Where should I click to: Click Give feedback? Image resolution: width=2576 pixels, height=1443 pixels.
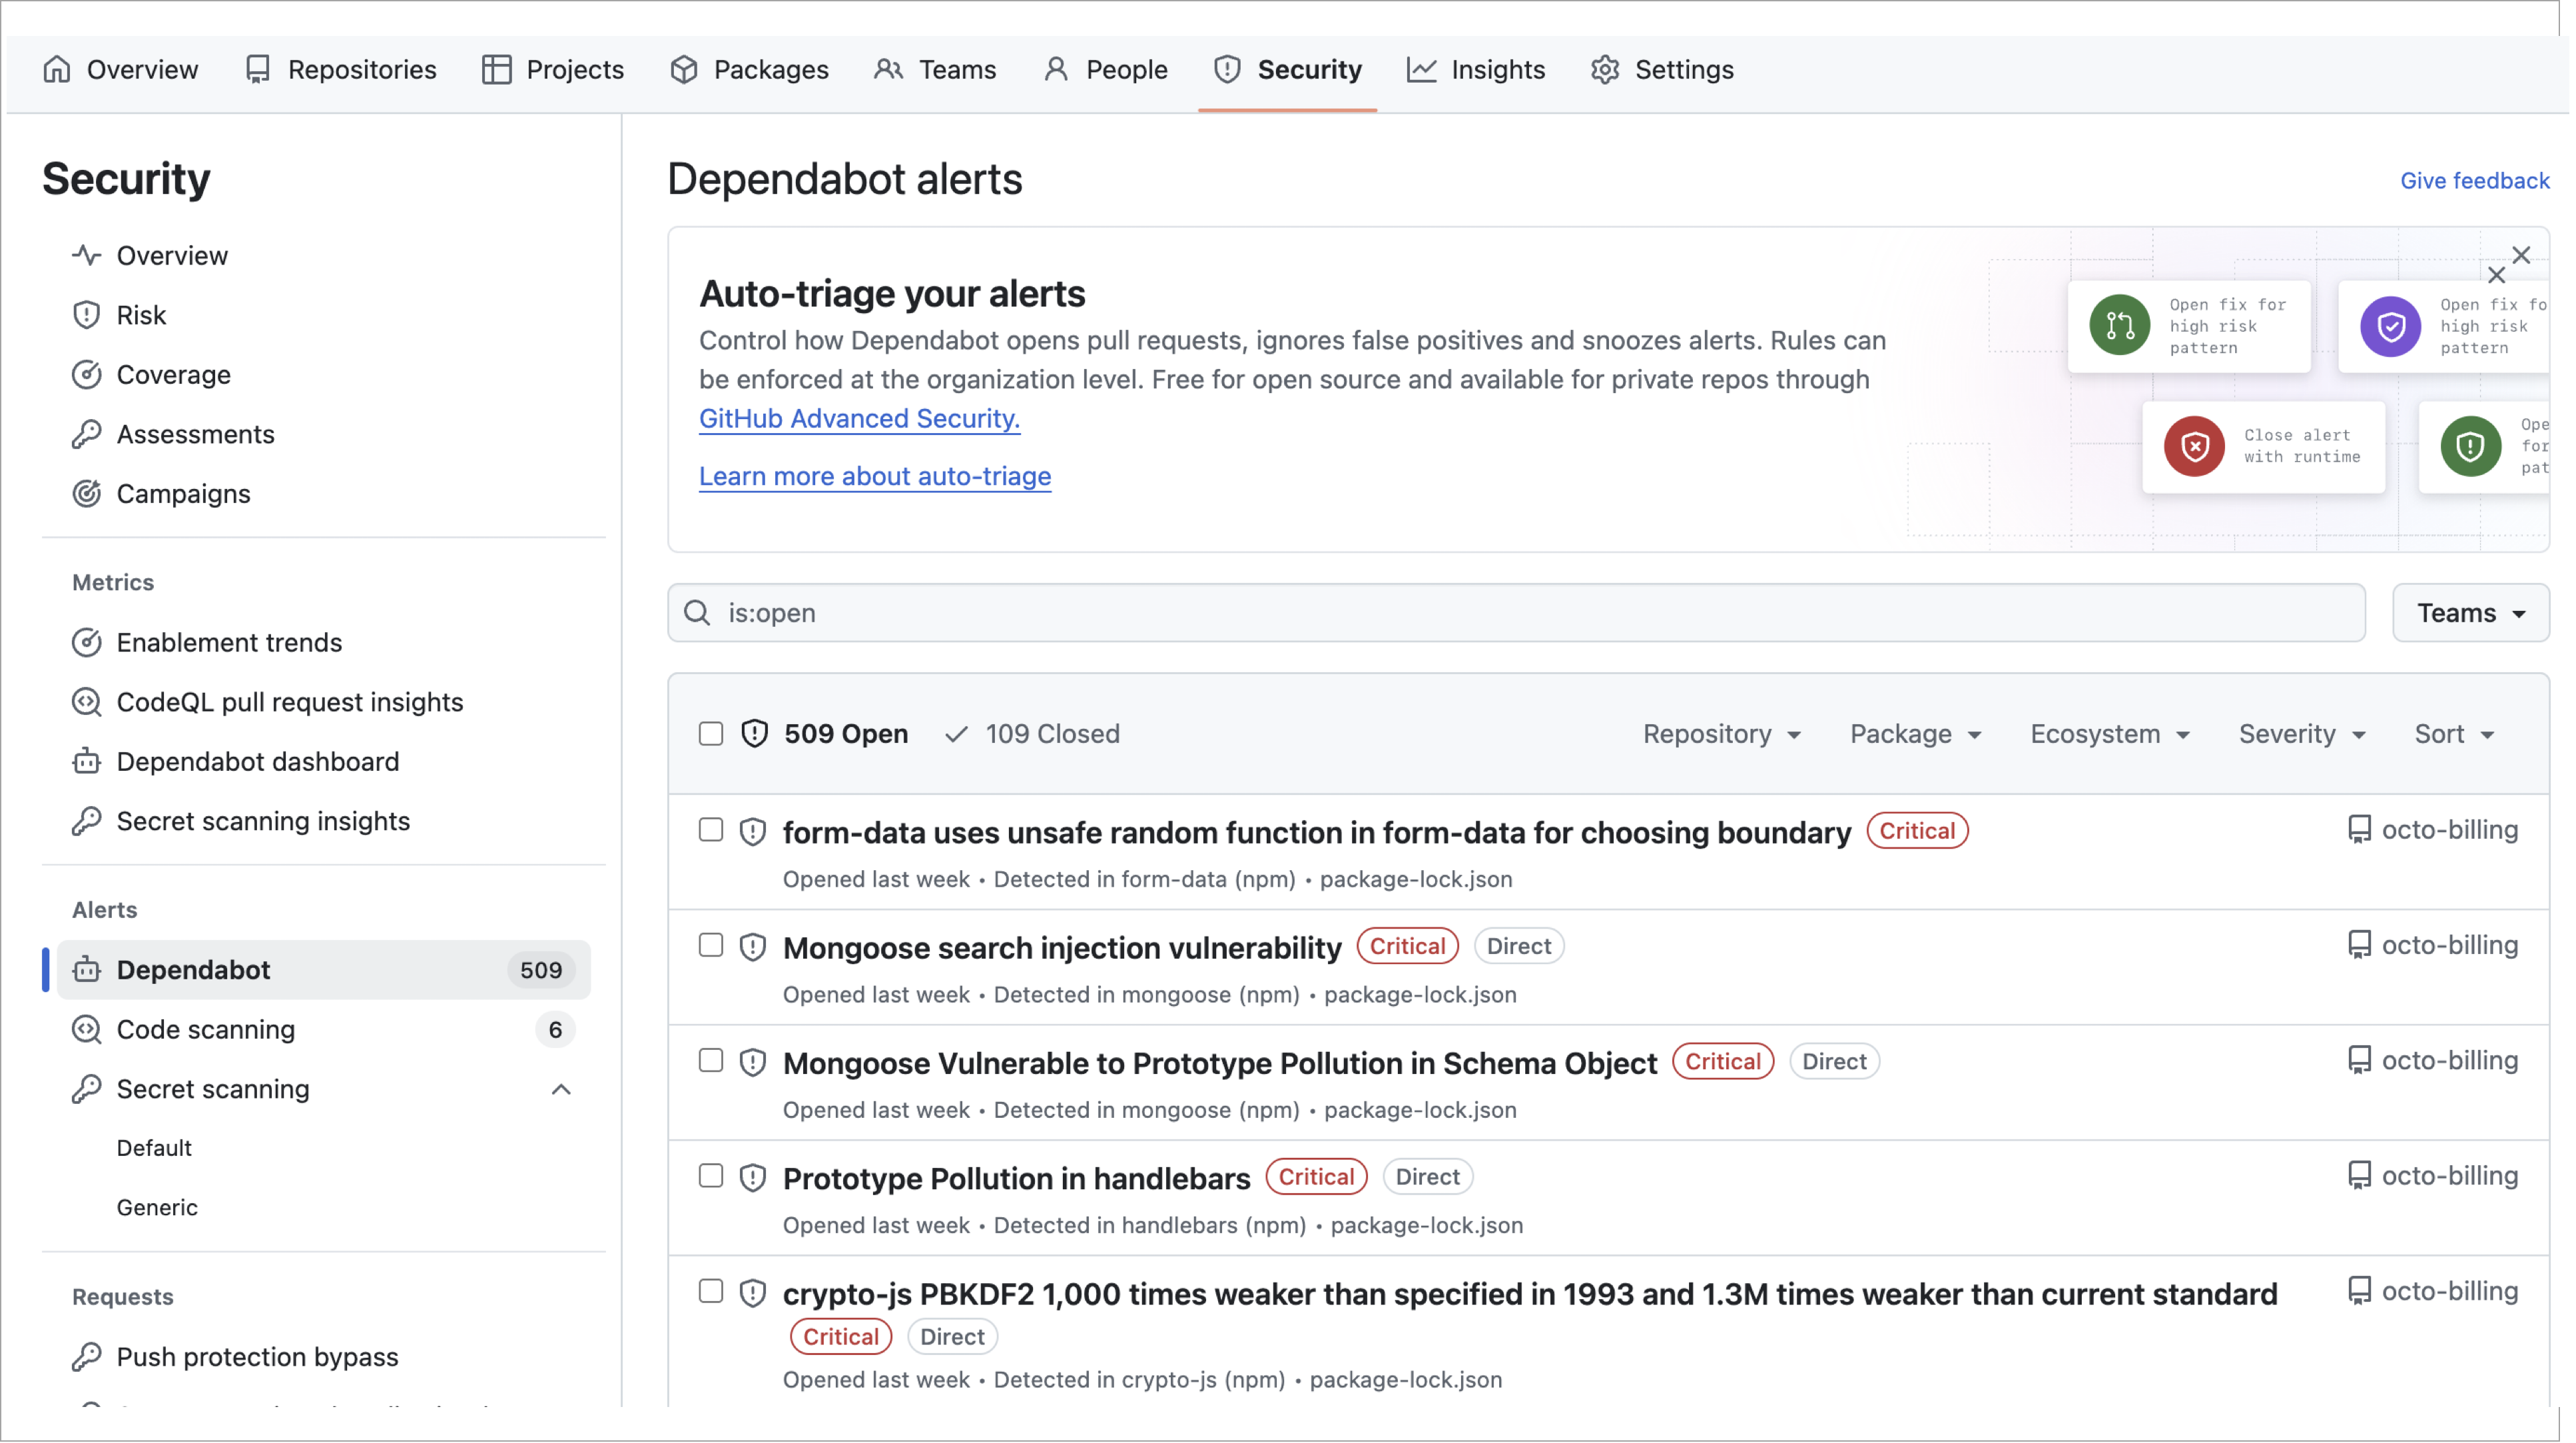click(x=2475, y=180)
